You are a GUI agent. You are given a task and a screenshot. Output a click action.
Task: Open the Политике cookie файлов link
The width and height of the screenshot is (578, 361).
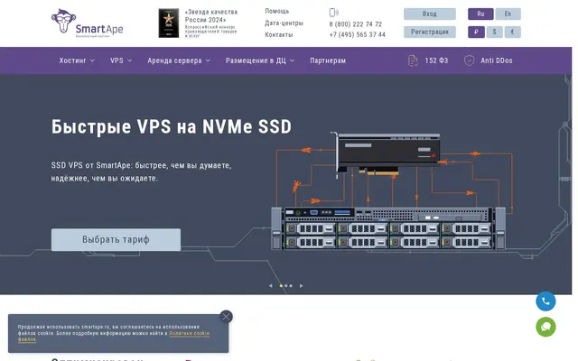point(189,333)
